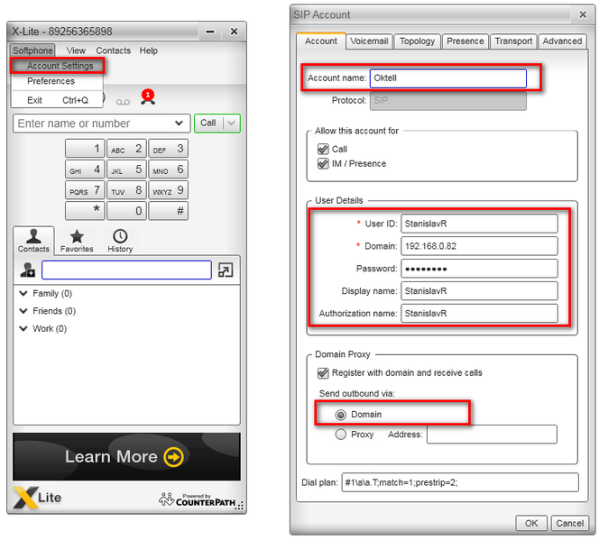Viewport: 599px width, 540px height.
Task: Click the Dial plan field
Action: 460,483
